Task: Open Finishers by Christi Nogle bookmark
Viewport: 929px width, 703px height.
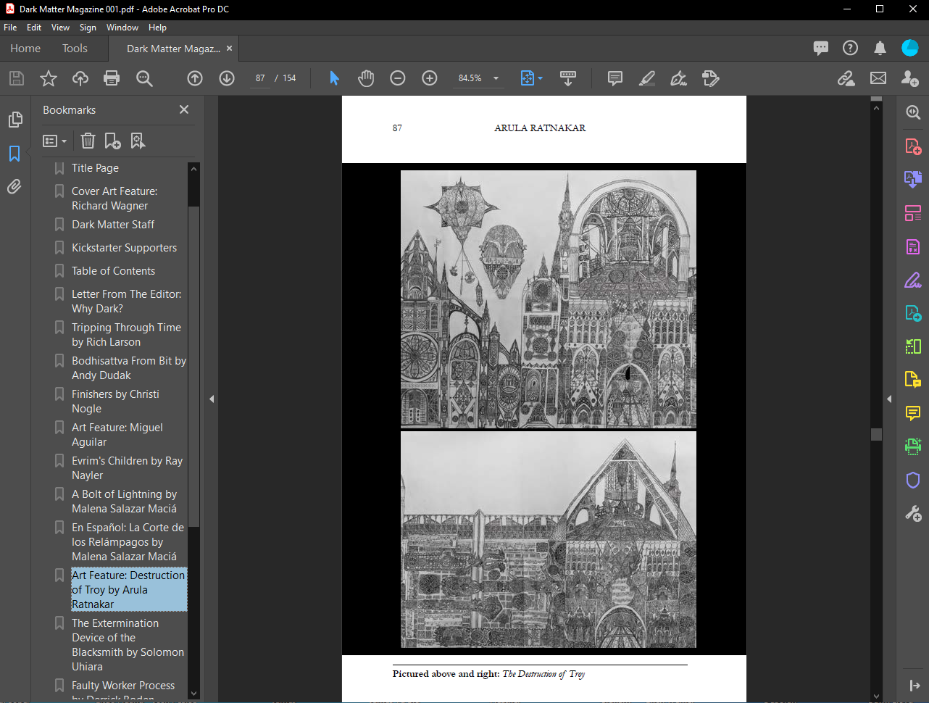Action: 115,402
